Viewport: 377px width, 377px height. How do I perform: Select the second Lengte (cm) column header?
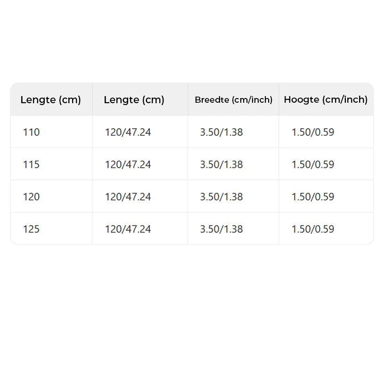[x=134, y=100]
